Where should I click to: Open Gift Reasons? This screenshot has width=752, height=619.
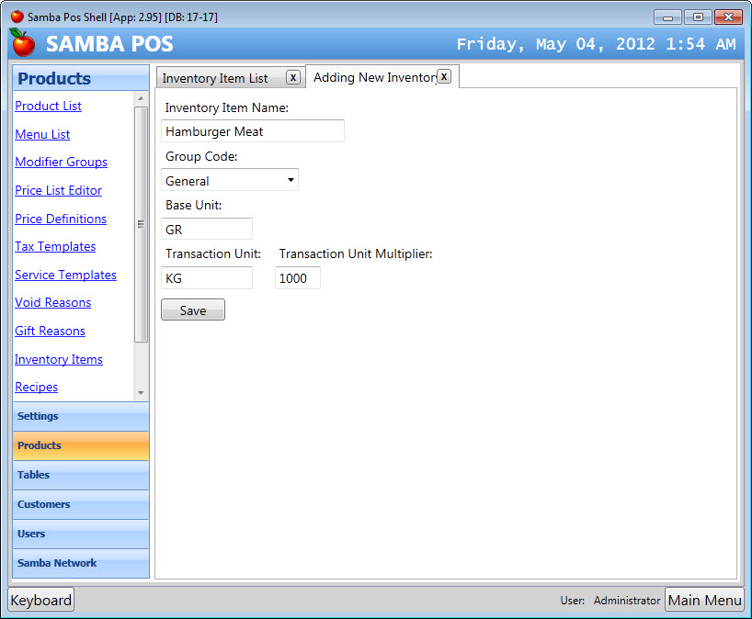50,331
